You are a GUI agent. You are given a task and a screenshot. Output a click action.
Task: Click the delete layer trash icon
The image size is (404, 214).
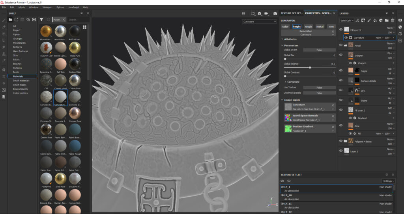click(x=393, y=20)
